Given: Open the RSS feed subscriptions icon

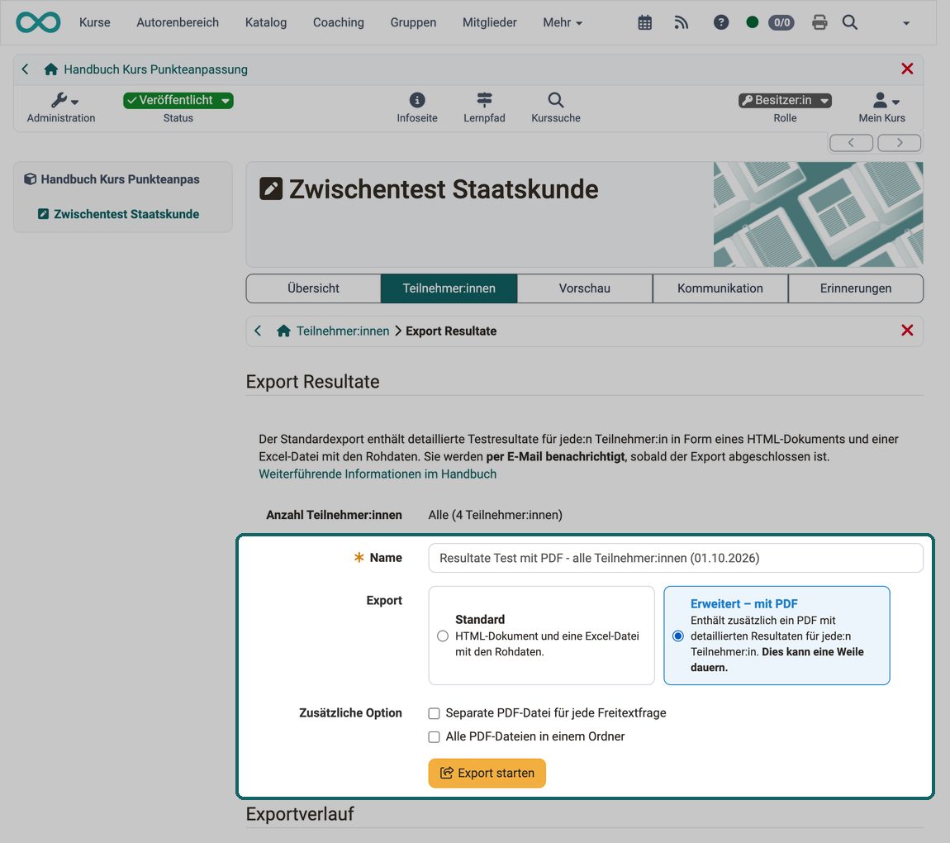Looking at the screenshot, I should [x=681, y=22].
